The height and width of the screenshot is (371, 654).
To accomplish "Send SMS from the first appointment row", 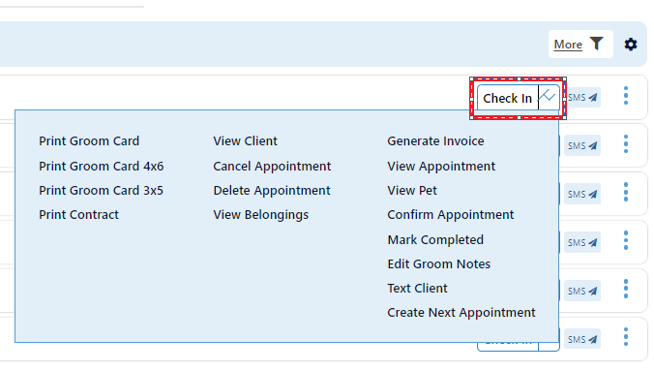I will tap(582, 97).
